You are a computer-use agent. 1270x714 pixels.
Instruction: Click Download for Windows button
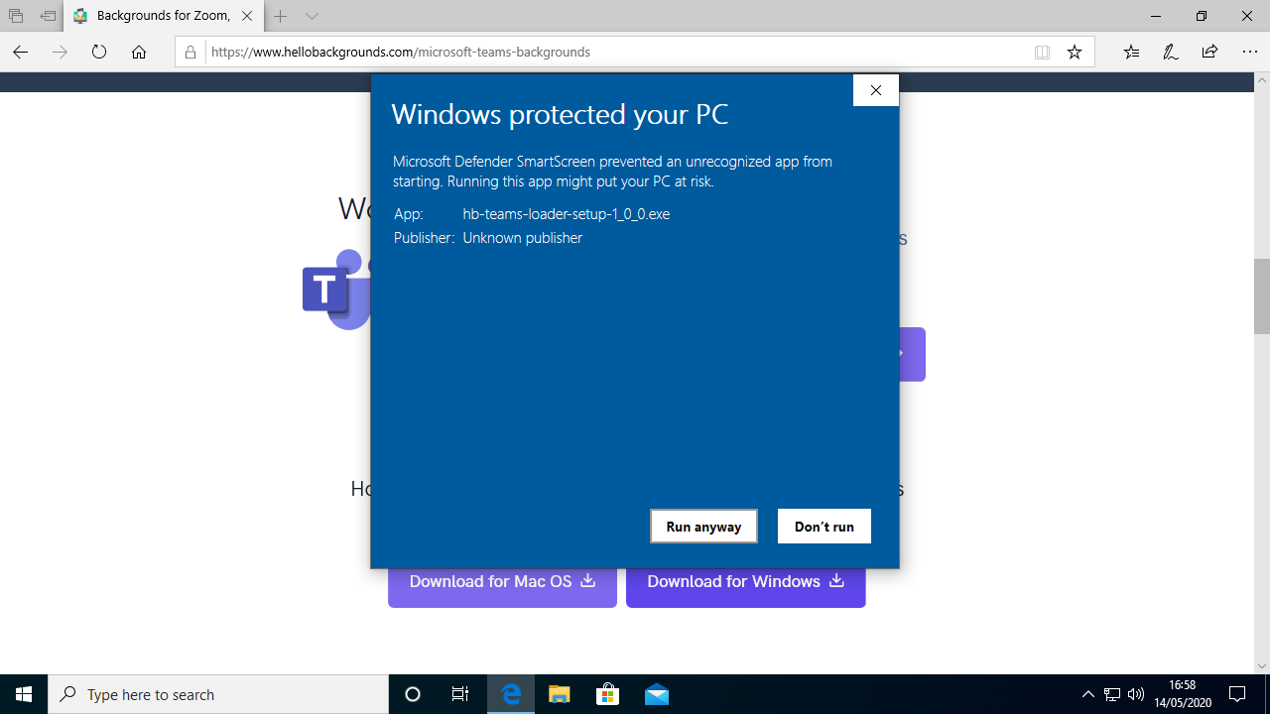tap(745, 581)
